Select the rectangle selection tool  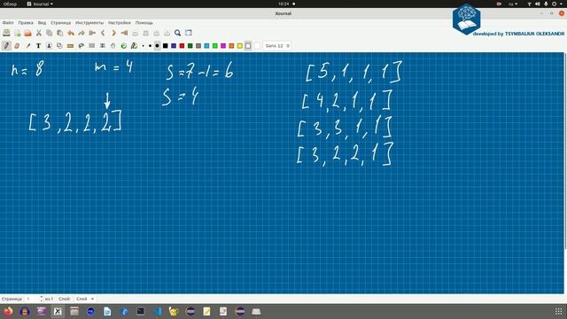point(92,46)
